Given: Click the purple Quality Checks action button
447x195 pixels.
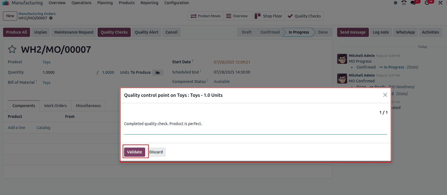Looking at the screenshot, I should (114, 32).
